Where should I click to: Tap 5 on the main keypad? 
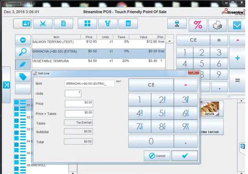coord(202,64)
